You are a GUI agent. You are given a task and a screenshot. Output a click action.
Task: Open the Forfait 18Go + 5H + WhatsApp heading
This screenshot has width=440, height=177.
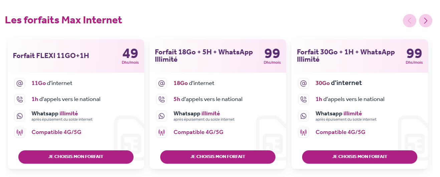204,56
